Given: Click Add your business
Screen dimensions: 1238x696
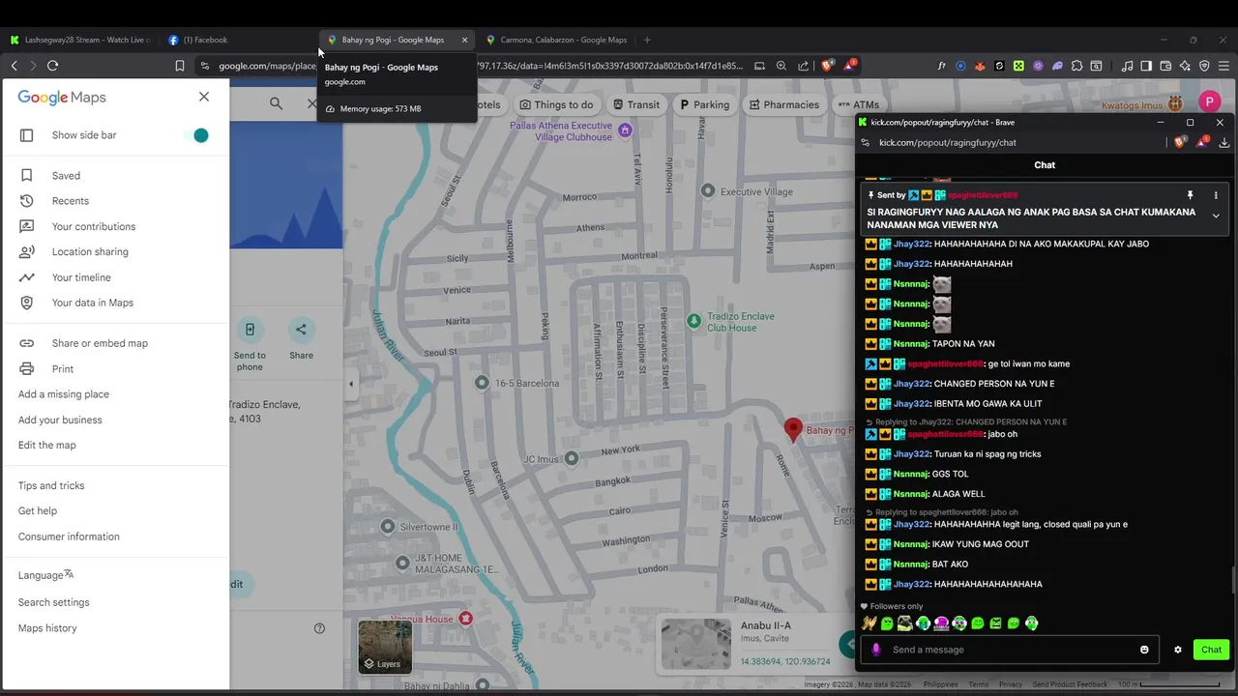Looking at the screenshot, I should point(60,420).
